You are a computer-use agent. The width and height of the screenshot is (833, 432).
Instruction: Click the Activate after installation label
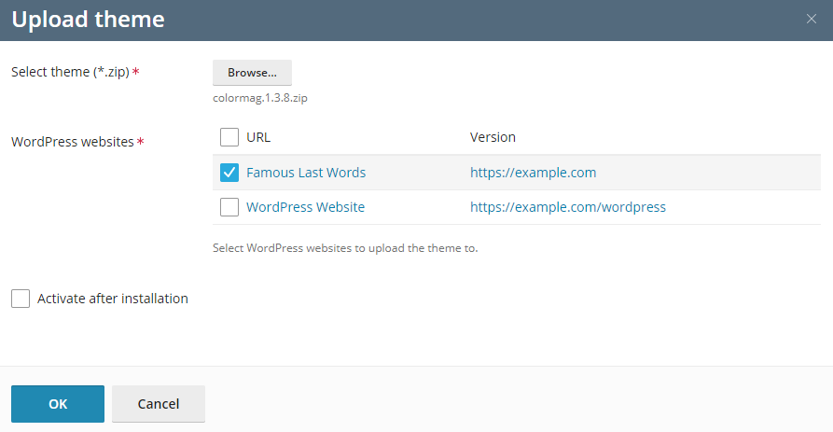[113, 299]
